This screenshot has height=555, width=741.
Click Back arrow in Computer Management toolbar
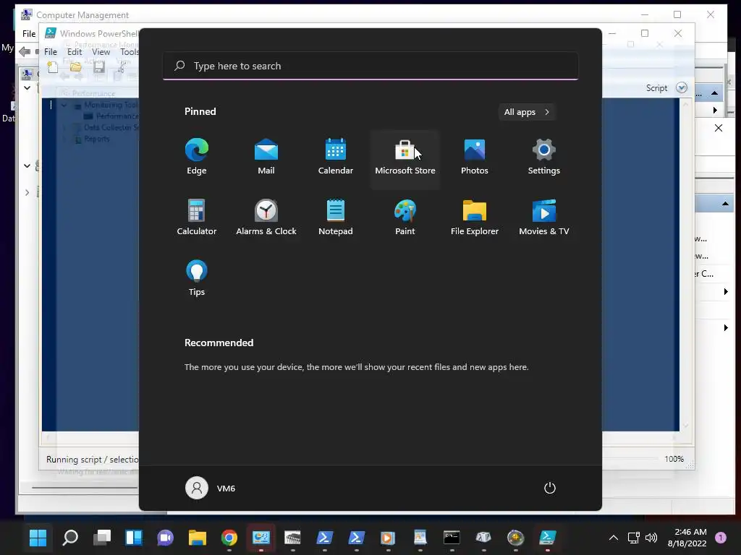click(25, 51)
